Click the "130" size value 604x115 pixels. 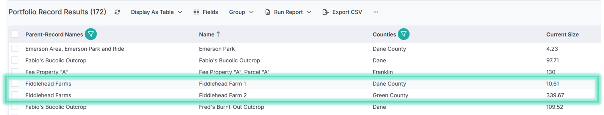(551, 72)
